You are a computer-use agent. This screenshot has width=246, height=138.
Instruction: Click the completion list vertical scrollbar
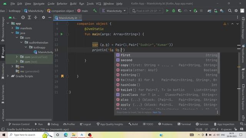coord(219,63)
